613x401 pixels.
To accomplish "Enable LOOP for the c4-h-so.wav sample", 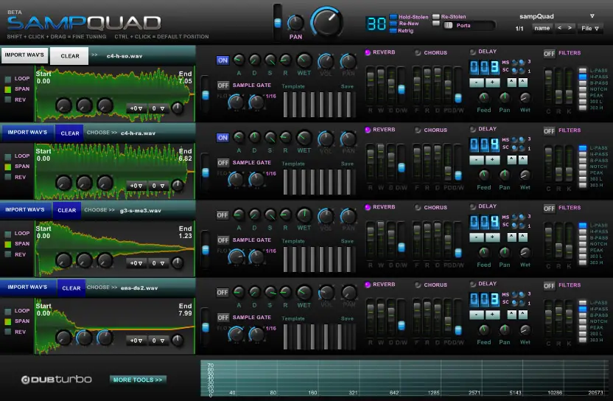I will [x=8, y=79].
